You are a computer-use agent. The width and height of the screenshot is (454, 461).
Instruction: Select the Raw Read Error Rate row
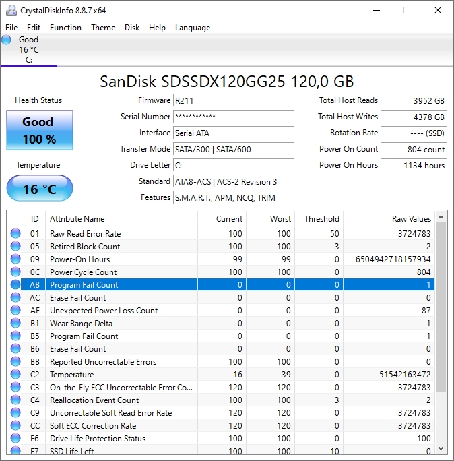point(220,233)
